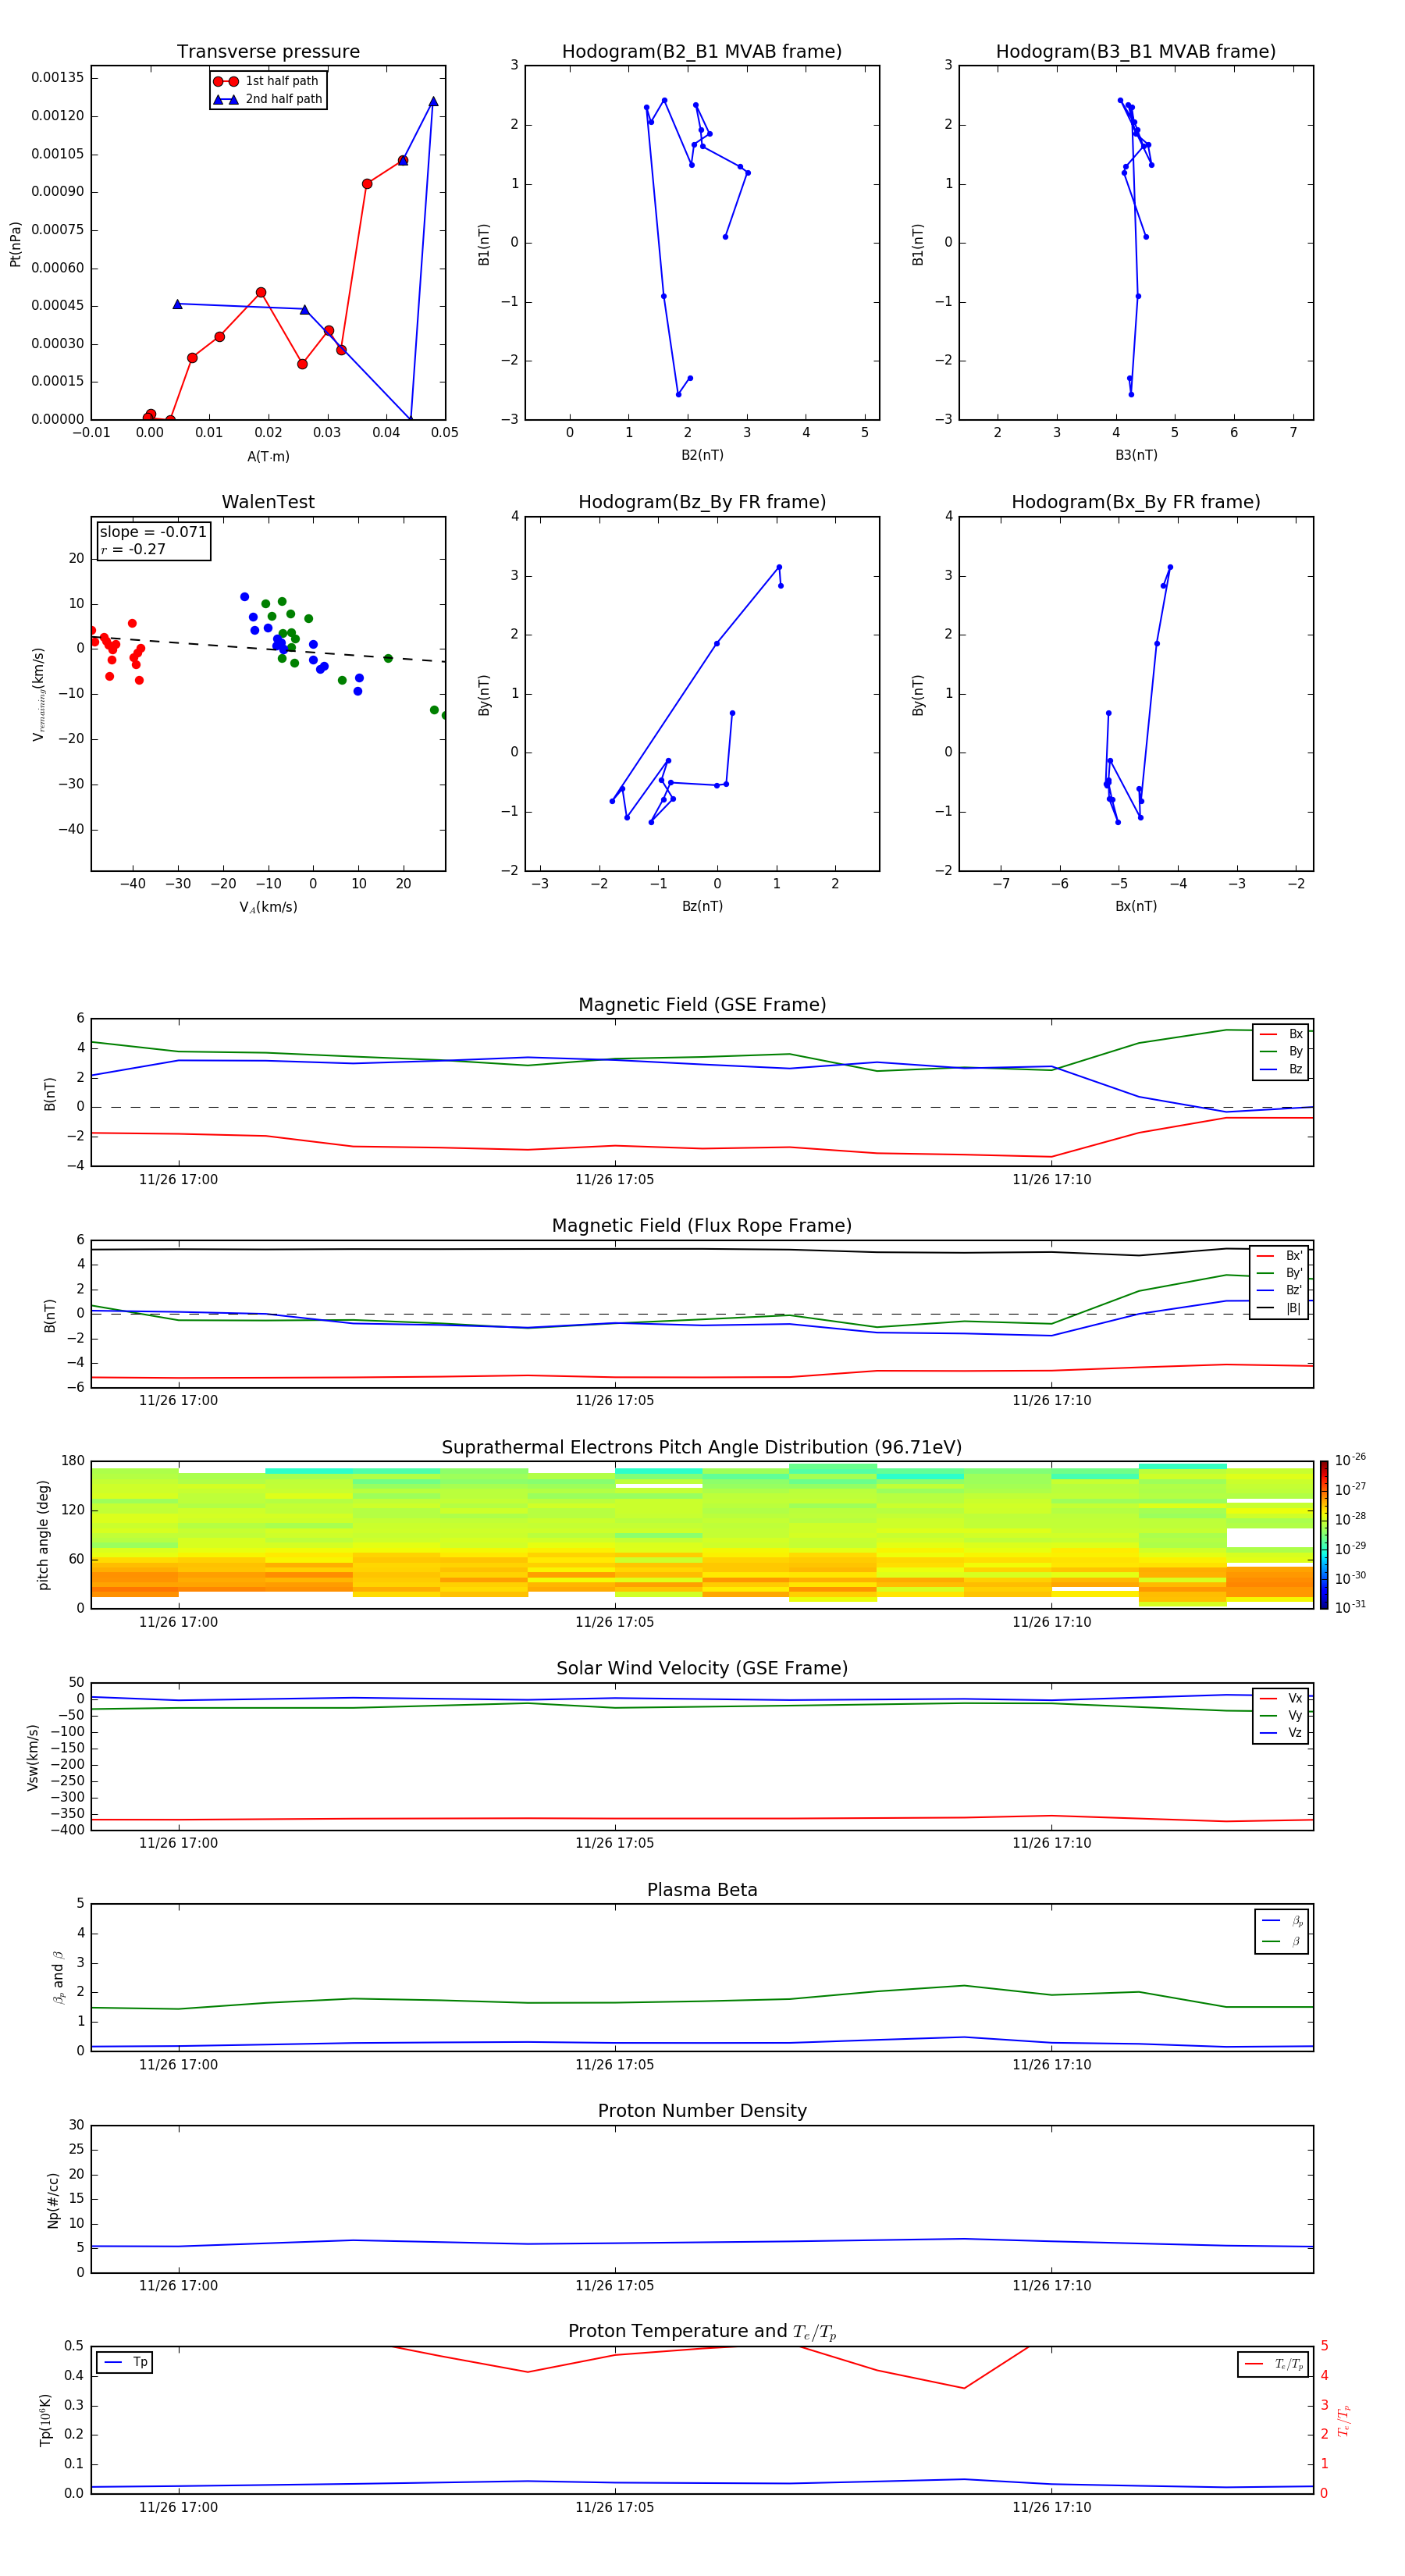Select "Bz'" in the Flux Rope legend
Image resolution: width=1405 pixels, height=2576 pixels.
[1280, 1291]
